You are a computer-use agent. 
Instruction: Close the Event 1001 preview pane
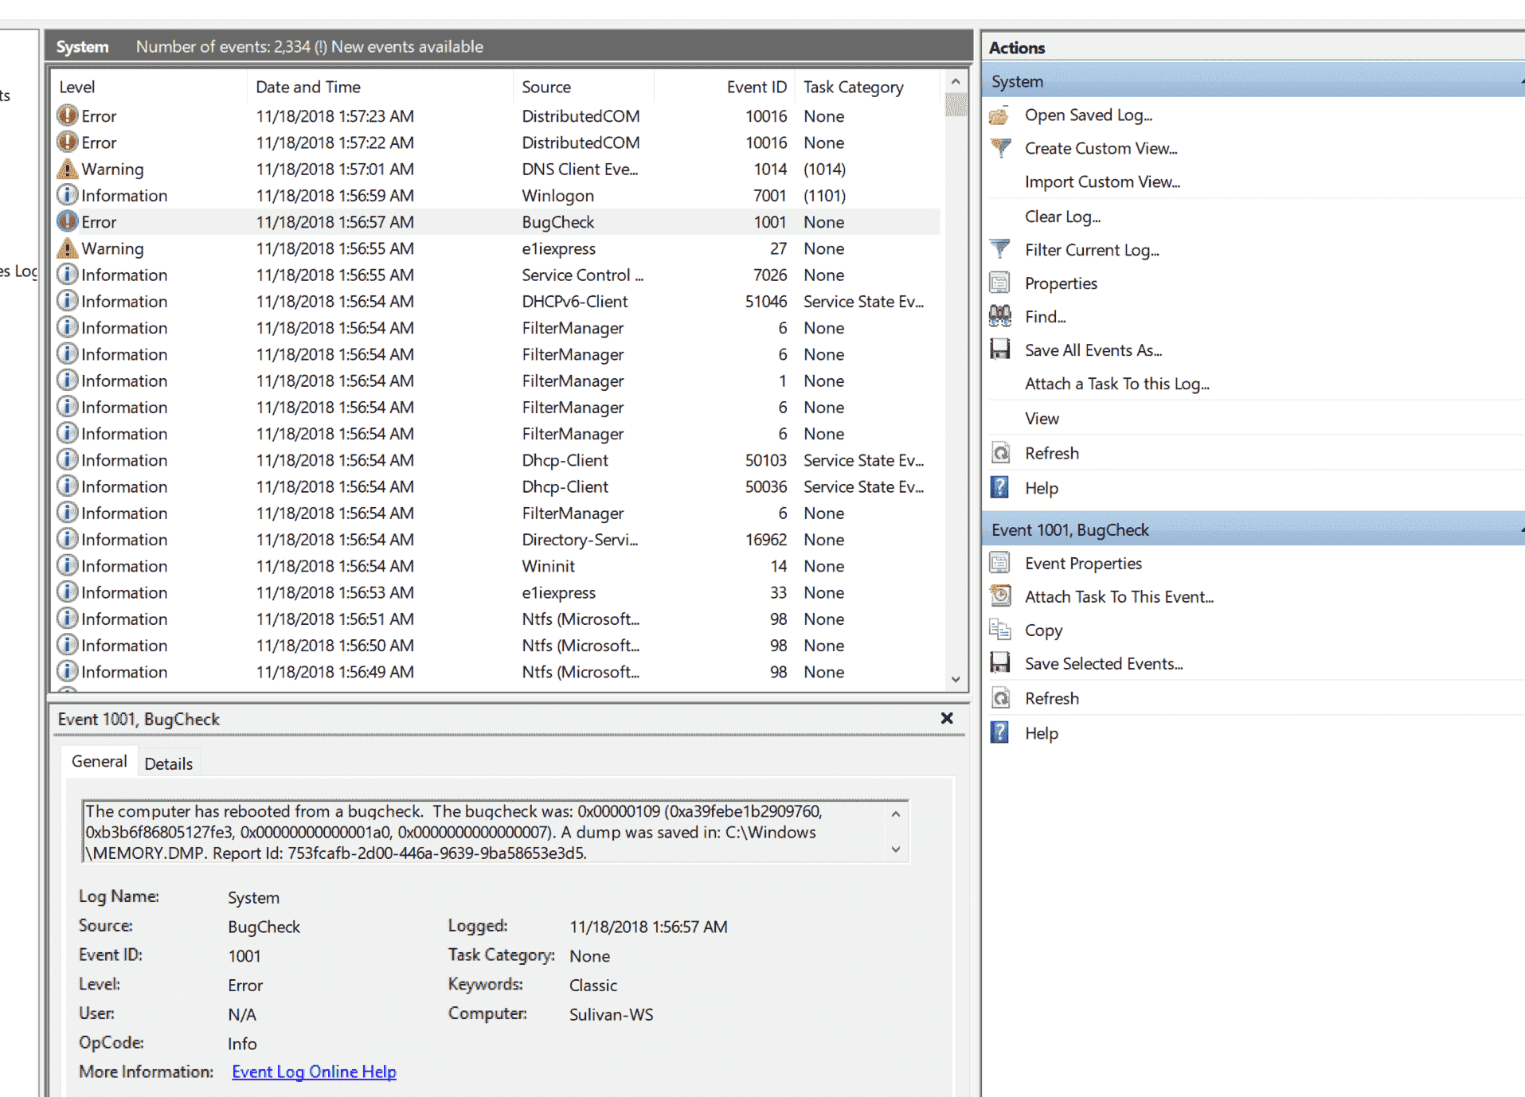947,718
